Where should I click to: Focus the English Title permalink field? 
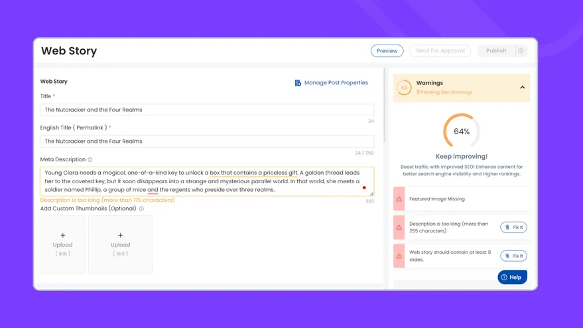point(207,141)
